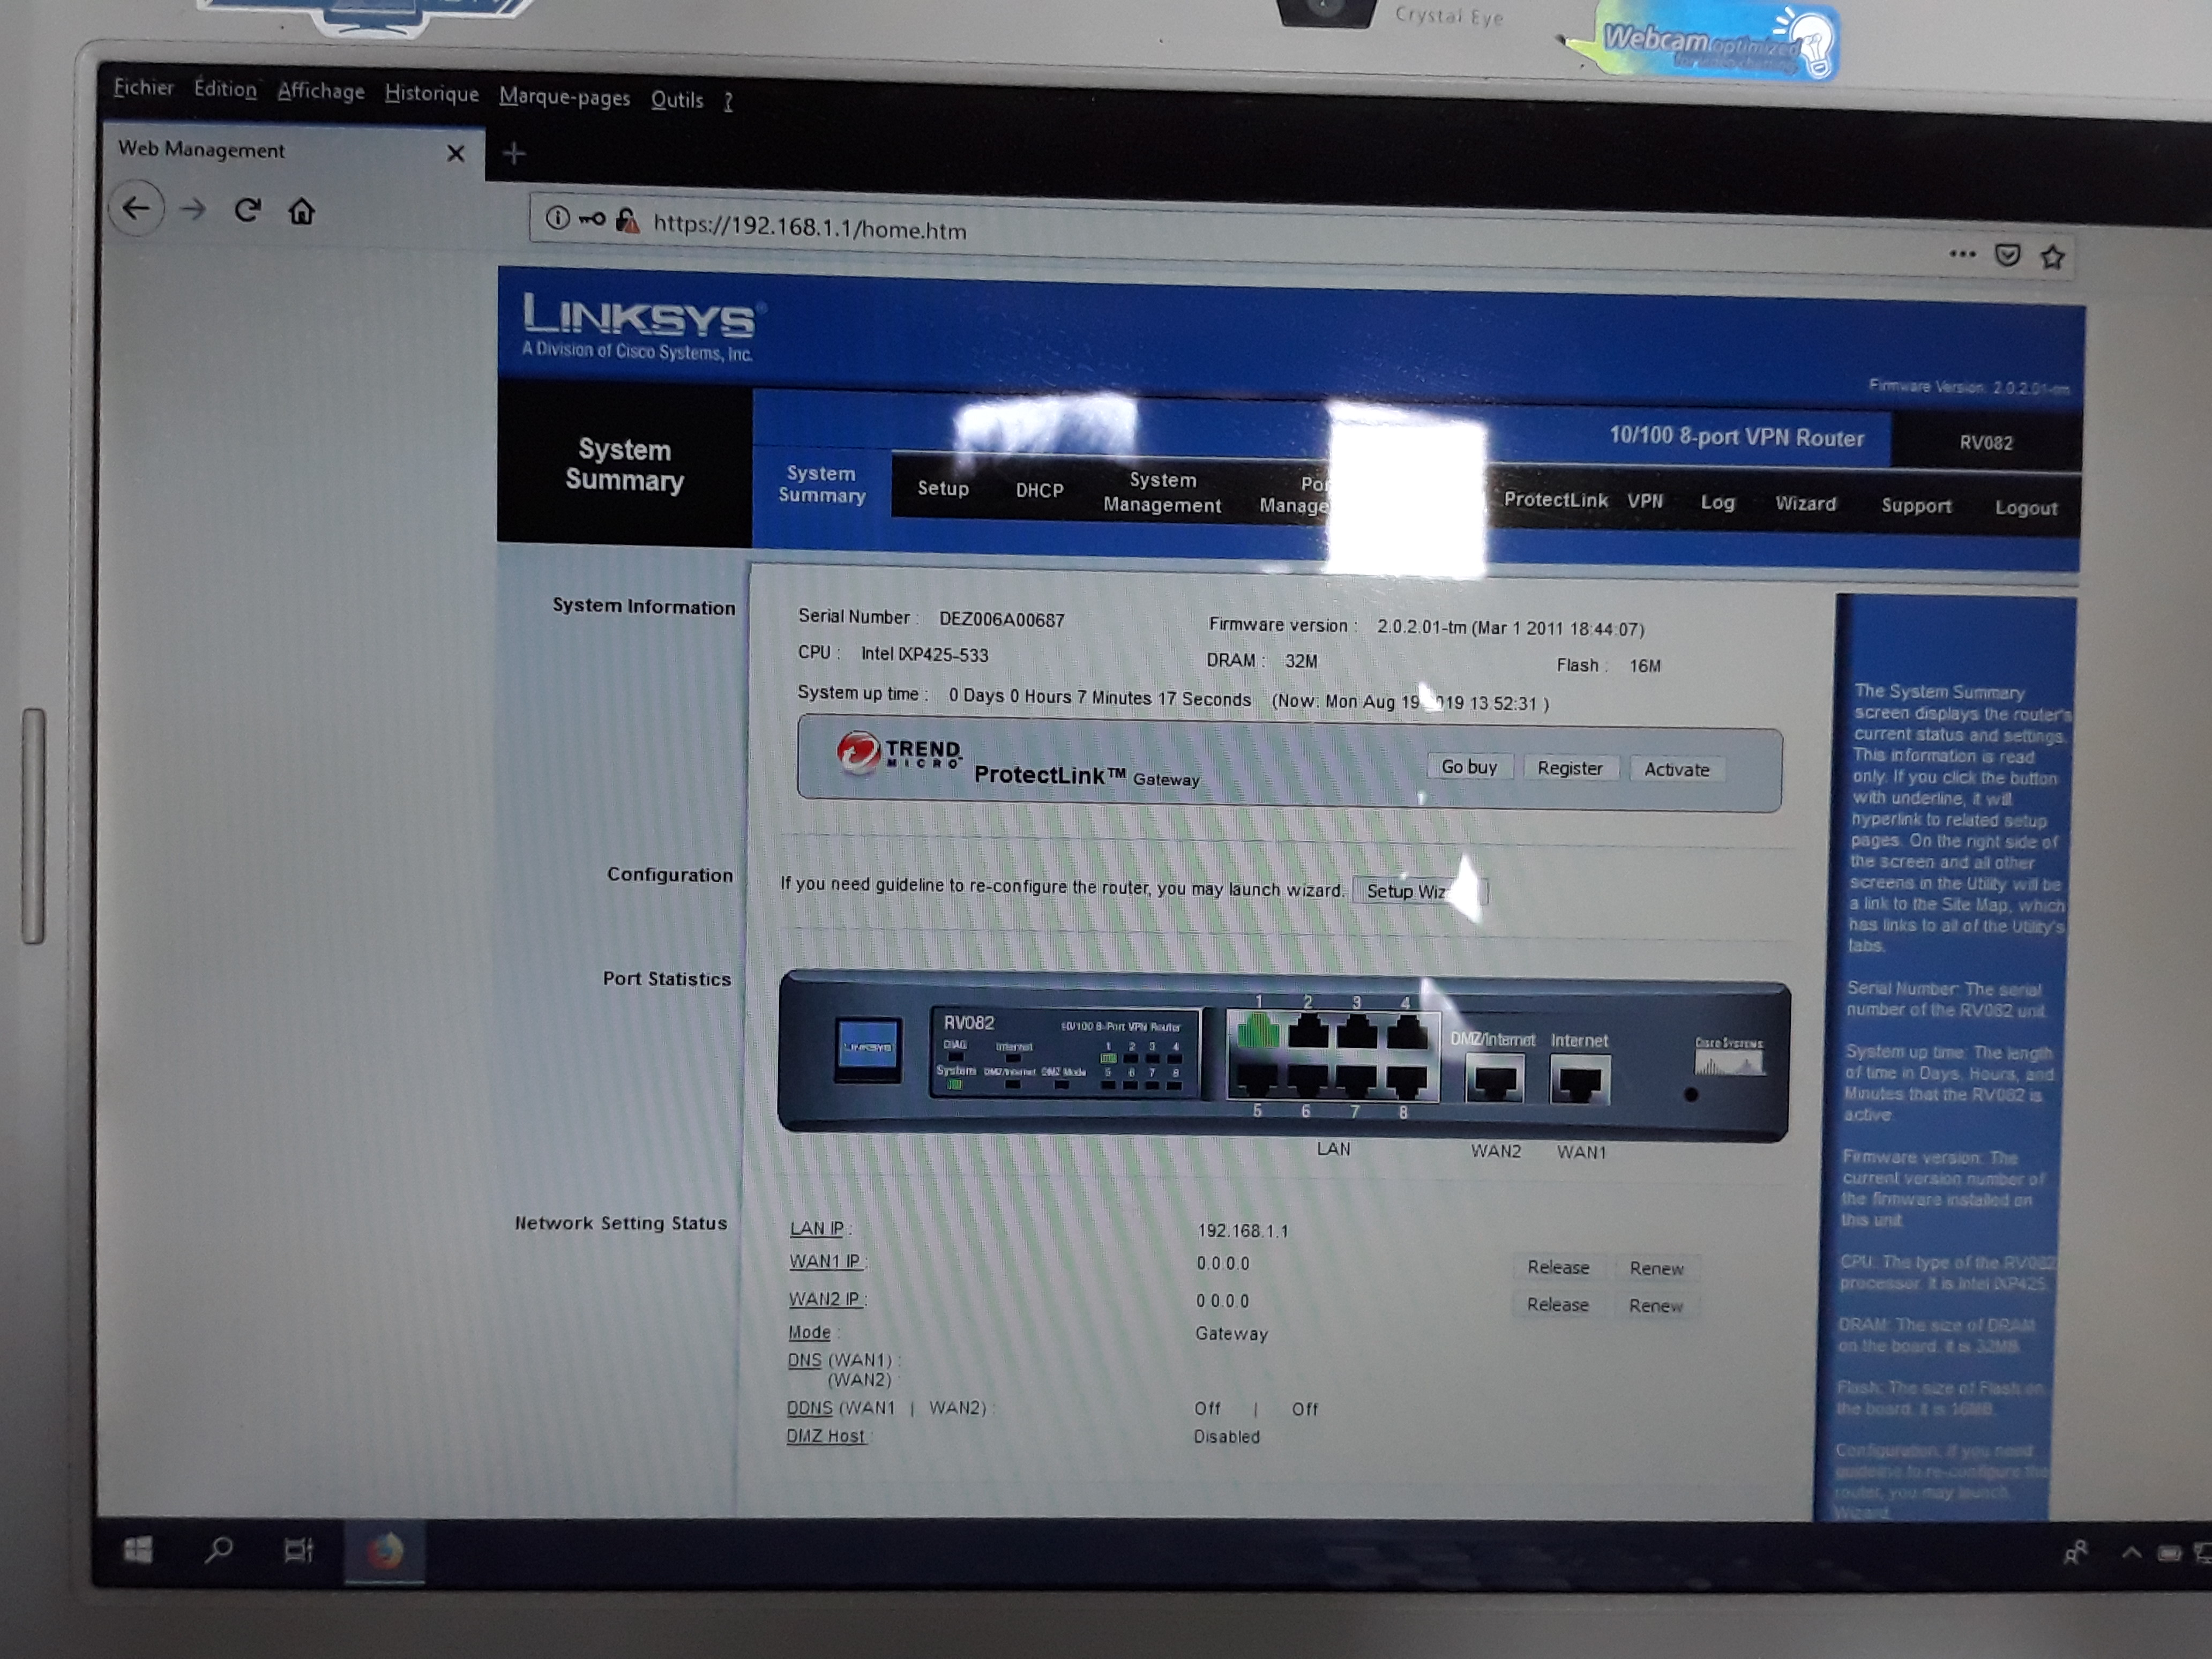Viewport: 2212px width, 1659px height.
Task: Click the key permissions icon in the address bar
Action: pyautogui.click(x=592, y=219)
